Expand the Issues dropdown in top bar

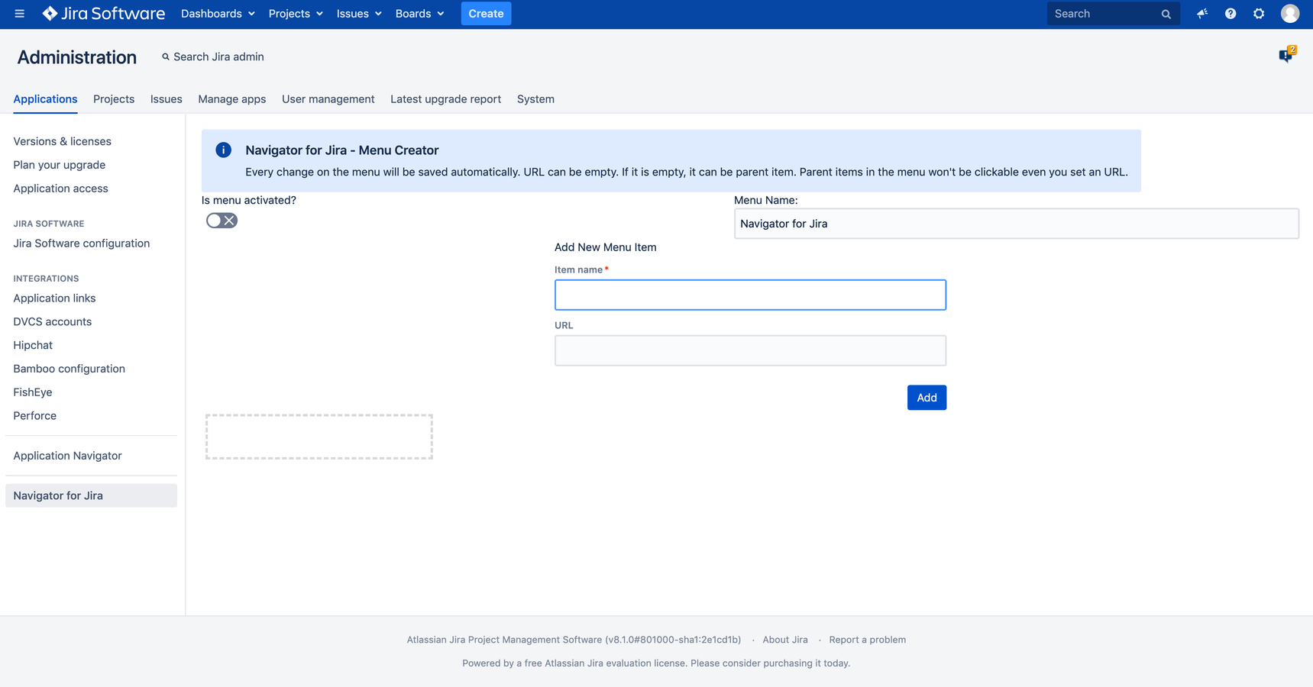pos(359,14)
